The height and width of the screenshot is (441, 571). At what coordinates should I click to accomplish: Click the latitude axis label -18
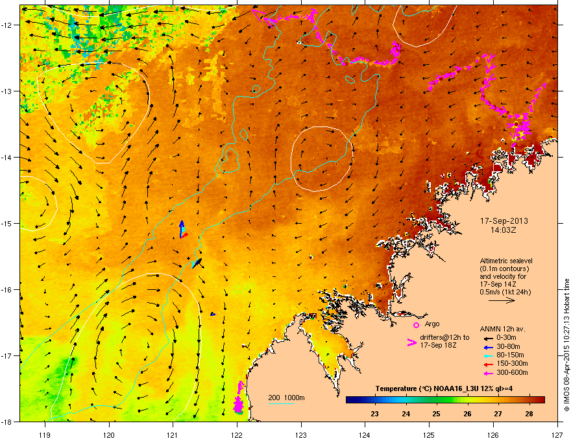(6, 422)
